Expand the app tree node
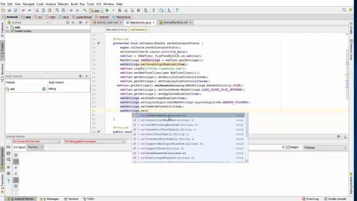357x201 pixels. coord(7,27)
